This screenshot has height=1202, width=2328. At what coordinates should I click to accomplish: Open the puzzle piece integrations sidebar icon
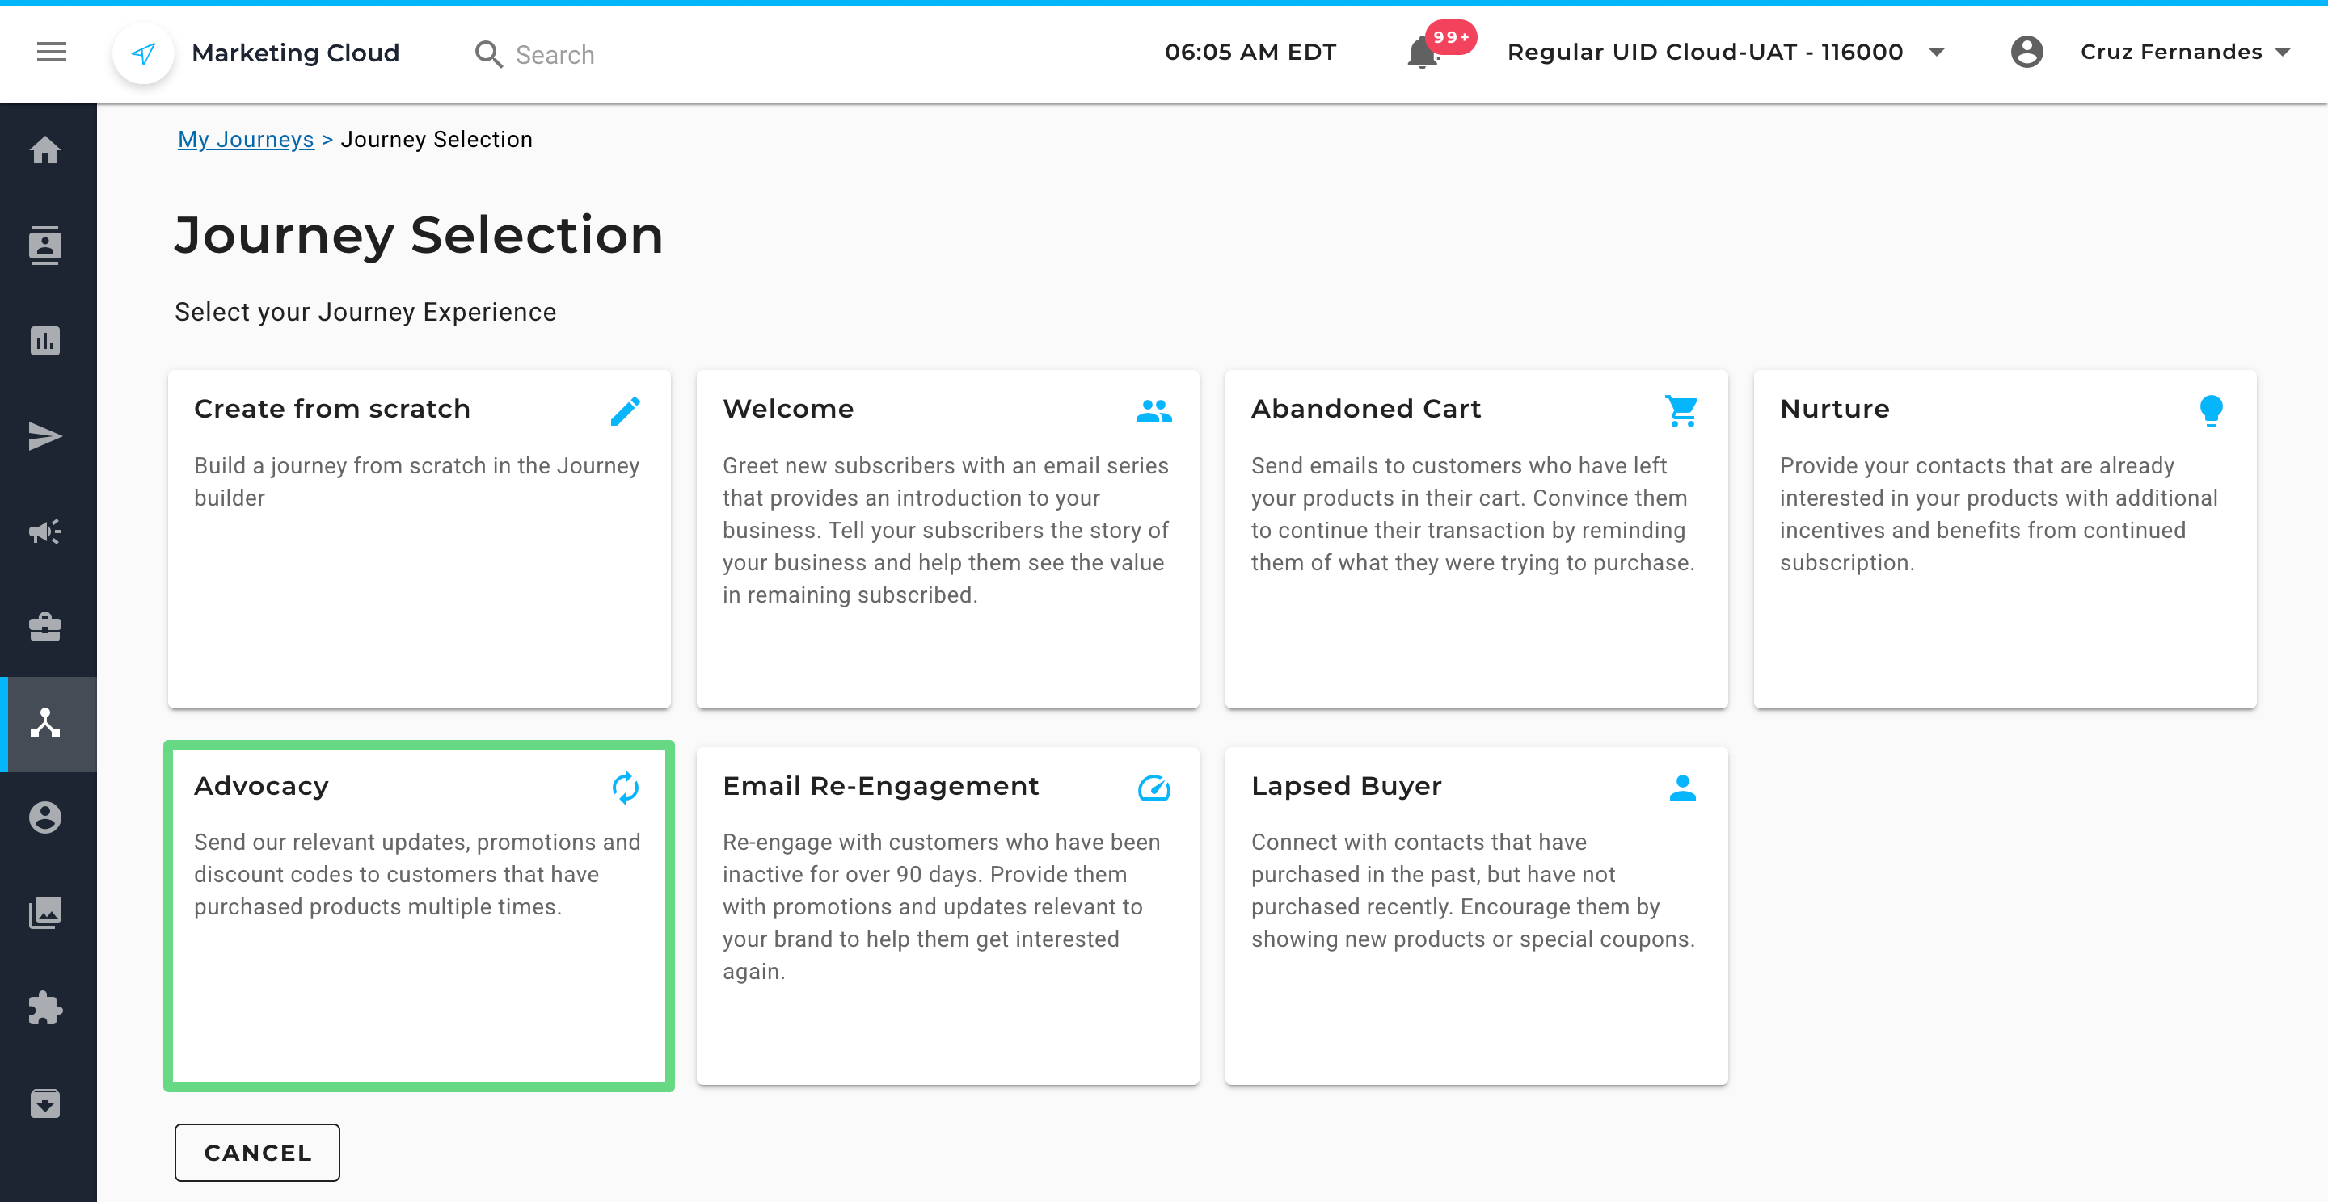(45, 1008)
